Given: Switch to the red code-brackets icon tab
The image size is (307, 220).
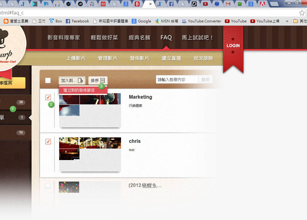Looking at the screenshot, I should tap(103, 4).
